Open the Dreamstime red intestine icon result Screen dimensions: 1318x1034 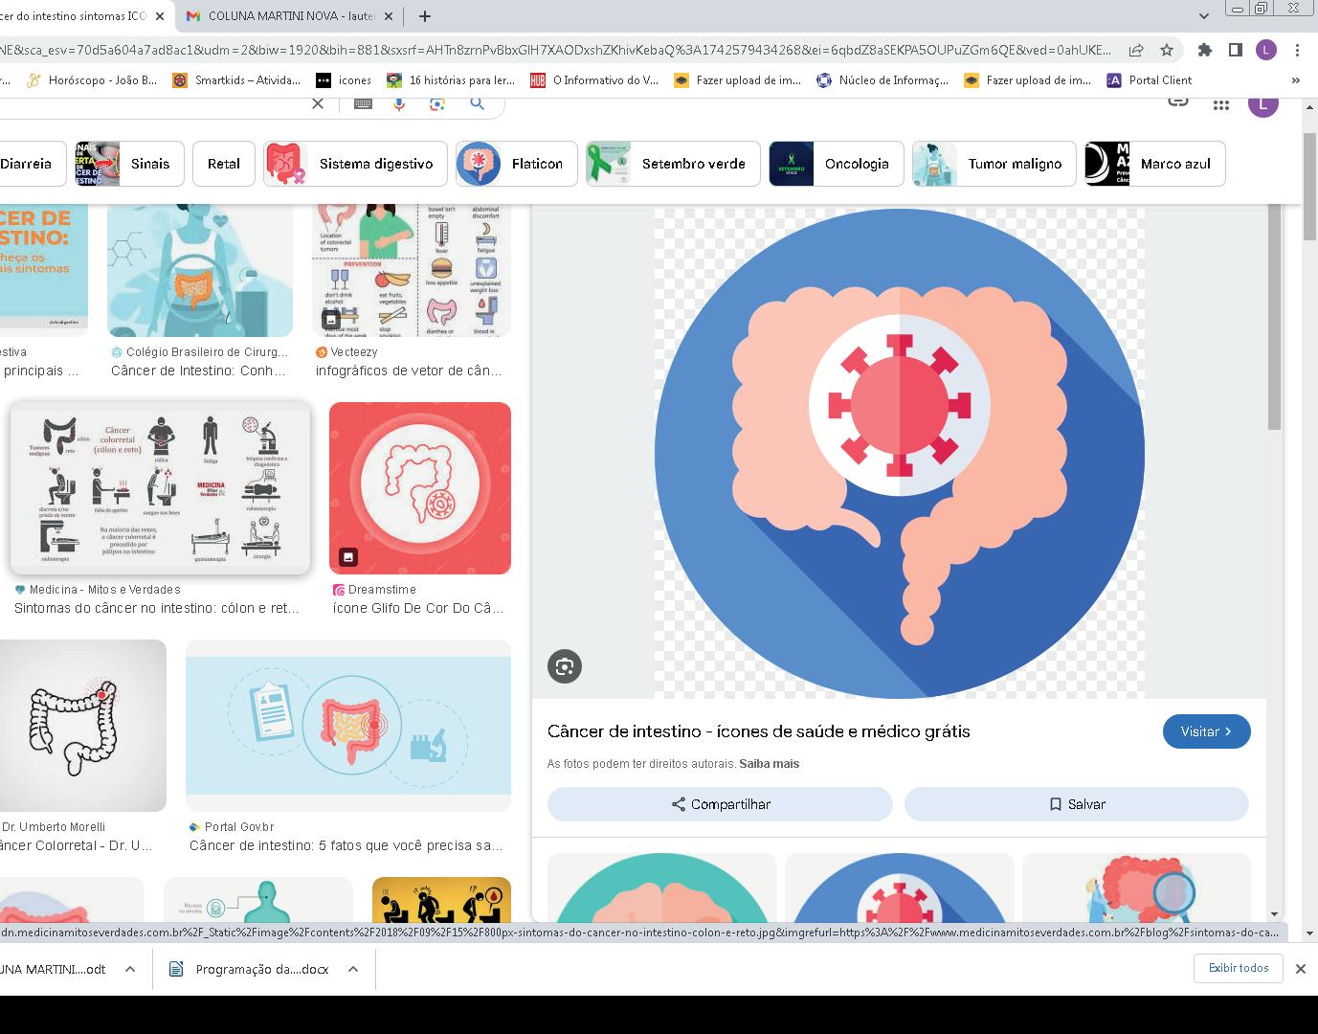click(x=420, y=488)
